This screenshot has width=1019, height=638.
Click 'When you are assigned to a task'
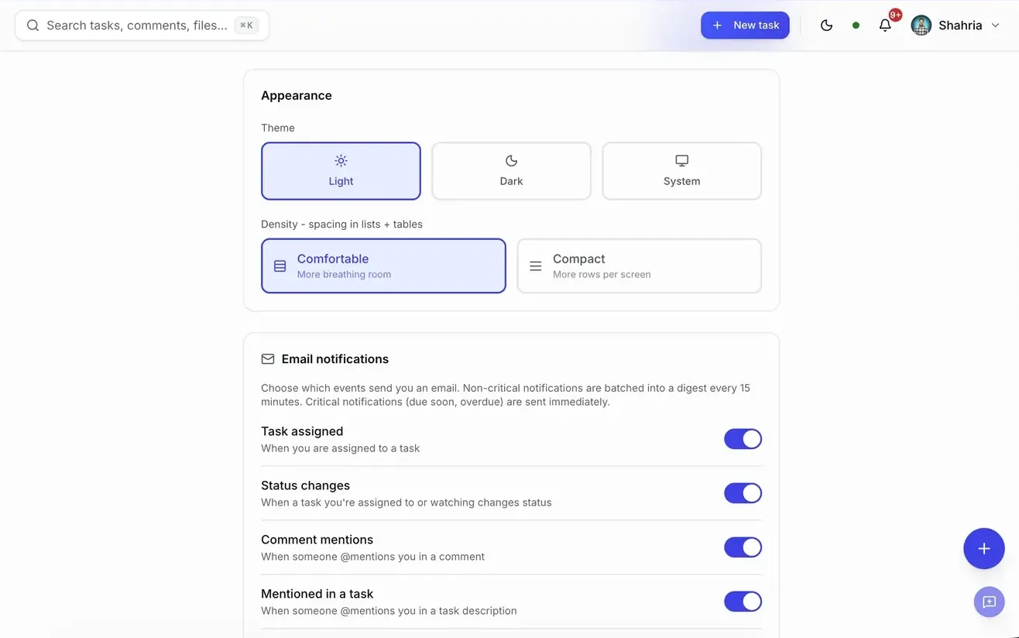pyautogui.click(x=341, y=448)
